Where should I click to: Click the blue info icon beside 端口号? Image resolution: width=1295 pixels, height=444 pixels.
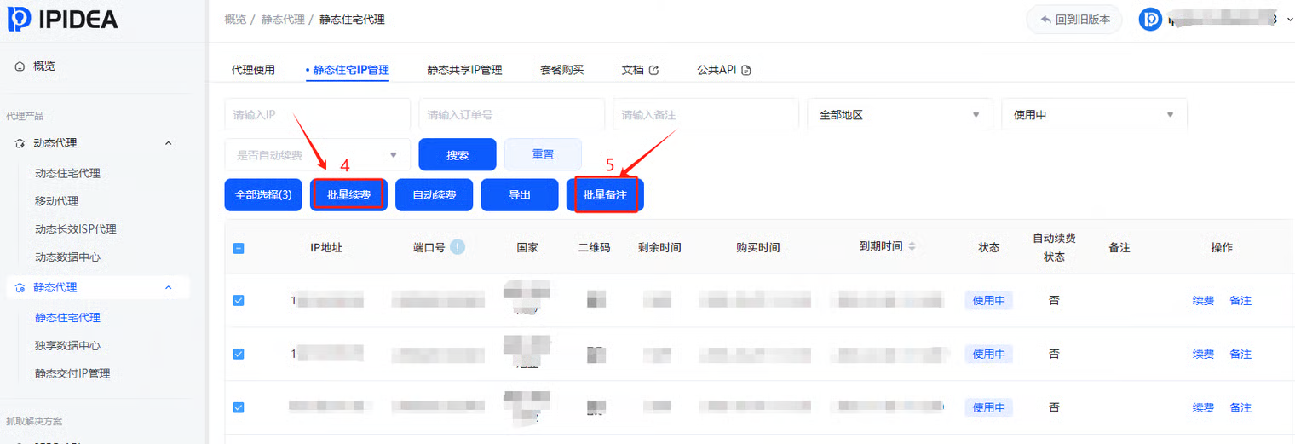(x=458, y=247)
